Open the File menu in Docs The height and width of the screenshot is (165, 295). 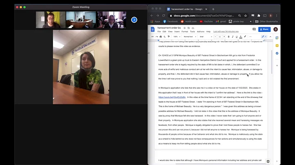coord(159,31)
